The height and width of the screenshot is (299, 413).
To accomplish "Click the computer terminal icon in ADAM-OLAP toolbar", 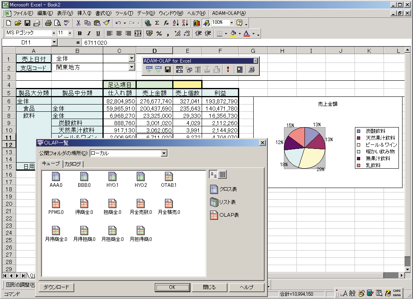I will click(252, 69).
